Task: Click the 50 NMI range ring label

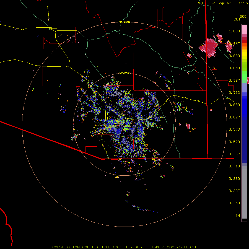Action: (x=124, y=73)
